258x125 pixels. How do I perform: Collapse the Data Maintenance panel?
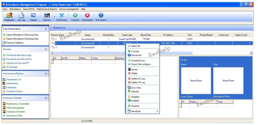pos(46,29)
